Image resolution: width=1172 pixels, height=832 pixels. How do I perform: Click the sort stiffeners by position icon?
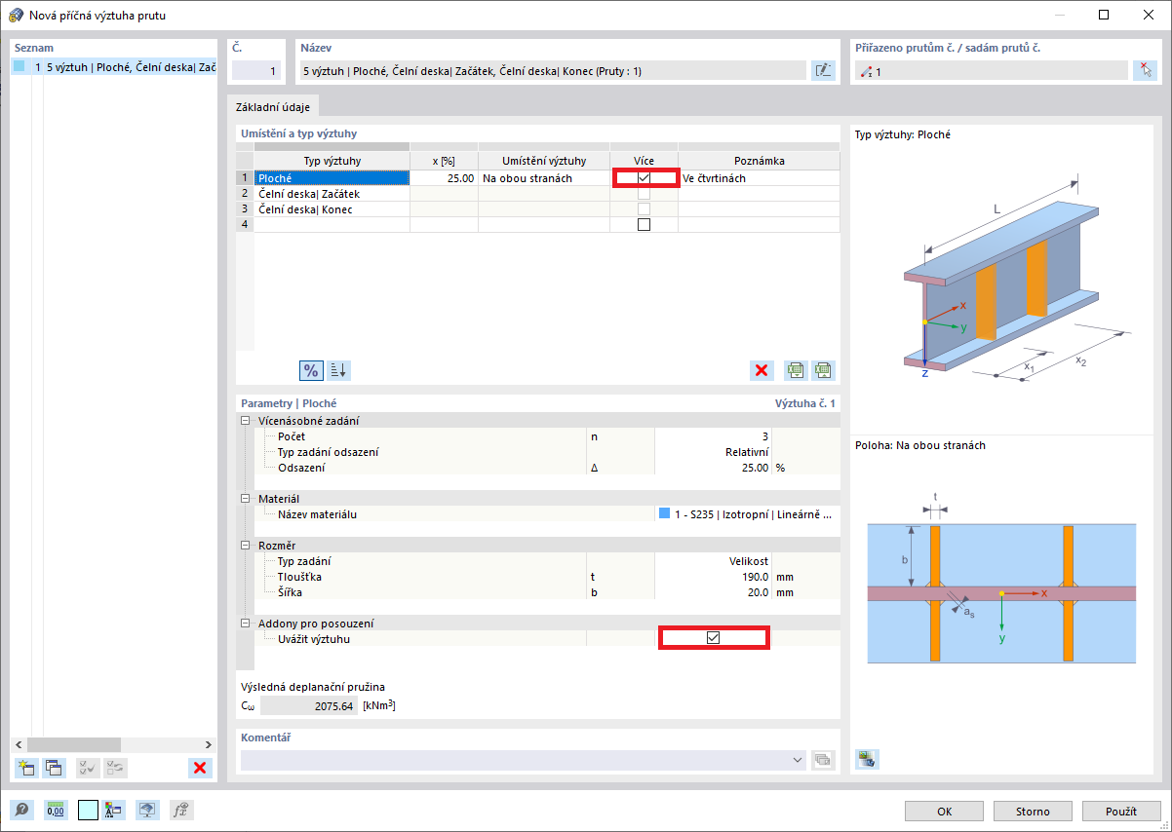click(338, 370)
